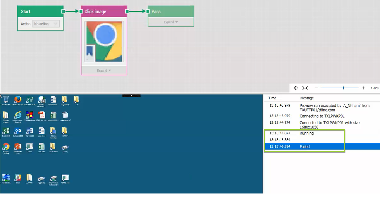Click the Pan canvas move icon
Screen dimensions: 380x209
(x=296, y=88)
